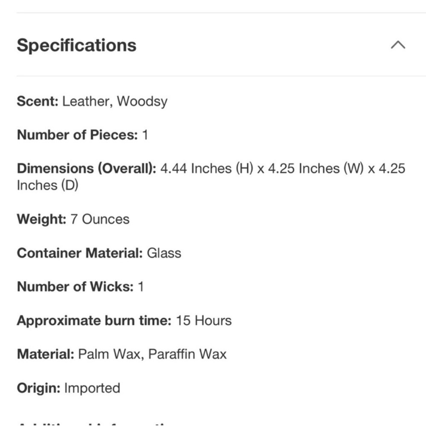
Task: Tap the Dimensions (Overall) label
Action: (x=86, y=168)
